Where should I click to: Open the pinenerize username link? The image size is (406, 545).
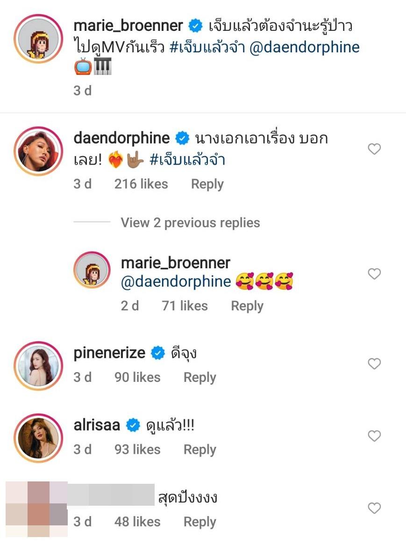pos(109,353)
